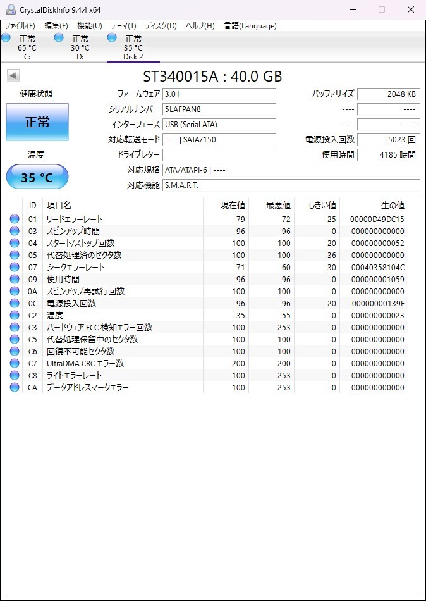Click status orb of スピンアップ時間 row
The height and width of the screenshot is (601, 426).
pos(15,231)
